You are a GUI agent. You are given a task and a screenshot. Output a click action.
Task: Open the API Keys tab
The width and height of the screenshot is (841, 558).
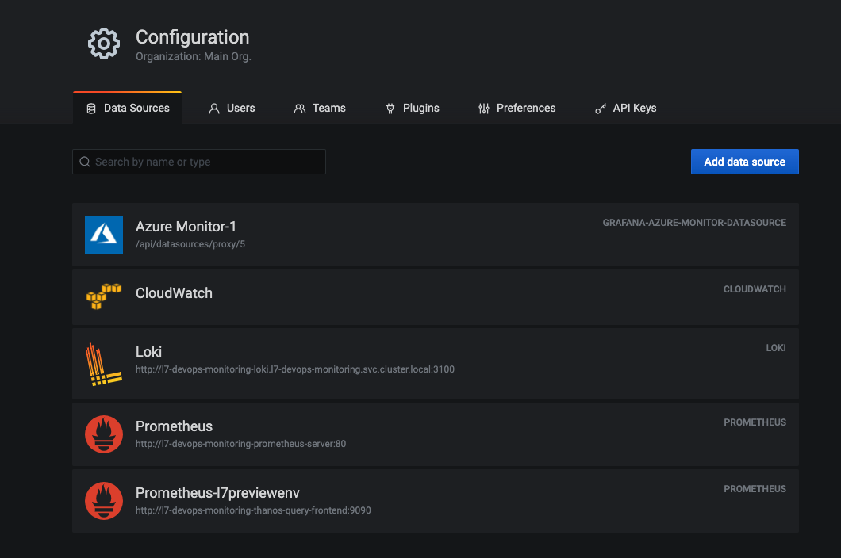(625, 109)
